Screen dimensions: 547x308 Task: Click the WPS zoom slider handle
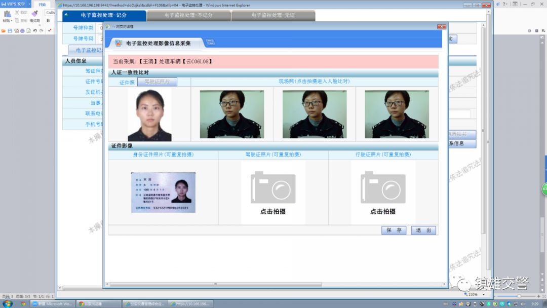519,296
